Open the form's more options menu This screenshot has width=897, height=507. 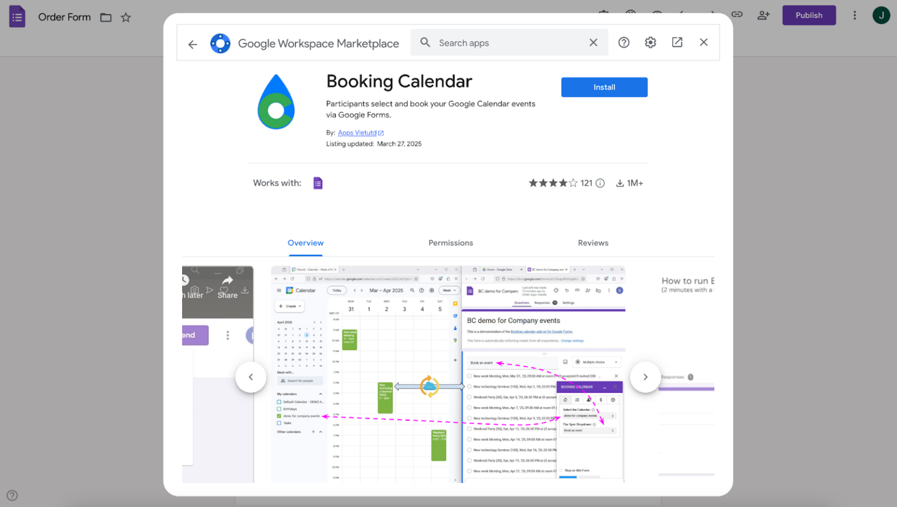854,15
